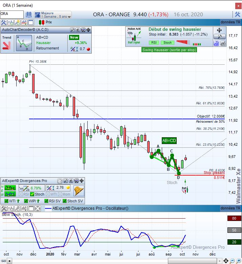The width and height of the screenshot is (242, 264).
Task: Zoom out with the minus magnifier icon
Action: 232,261
